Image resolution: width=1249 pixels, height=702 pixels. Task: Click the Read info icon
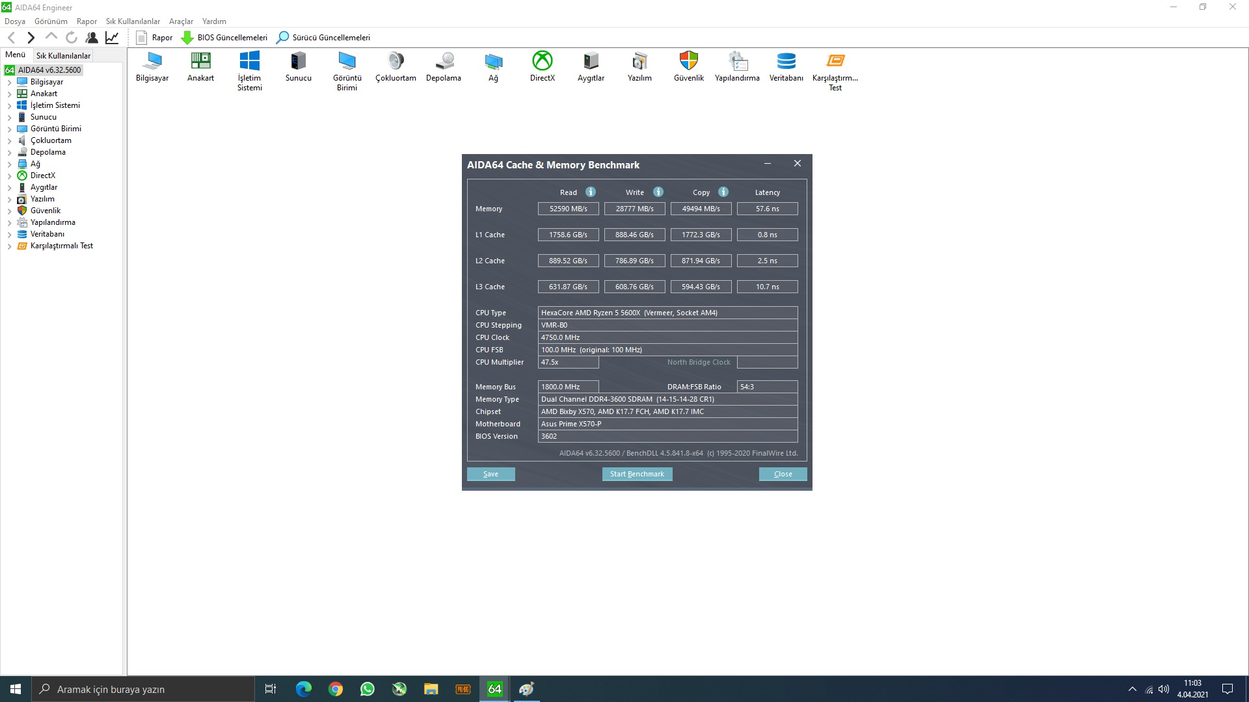point(591,192)
